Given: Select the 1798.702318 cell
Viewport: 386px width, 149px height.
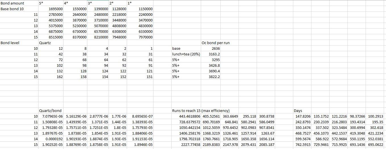Looking at the screenshot, I should coord(186,139).
